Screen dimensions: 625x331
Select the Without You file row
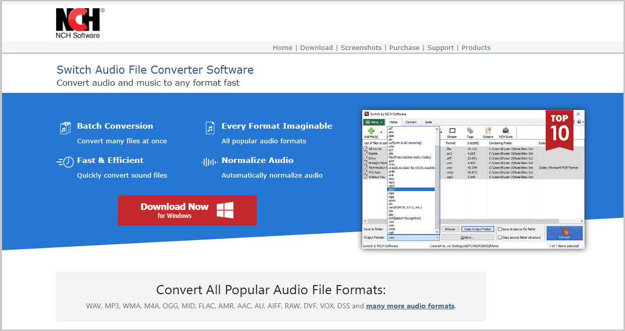(x=474, y=177)
